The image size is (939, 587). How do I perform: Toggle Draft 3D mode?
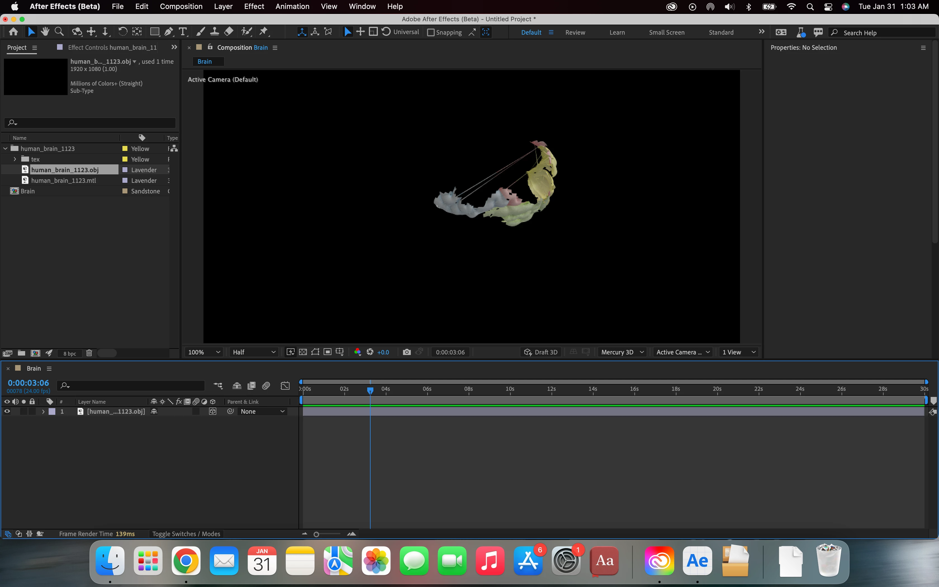tap(540, 352)
